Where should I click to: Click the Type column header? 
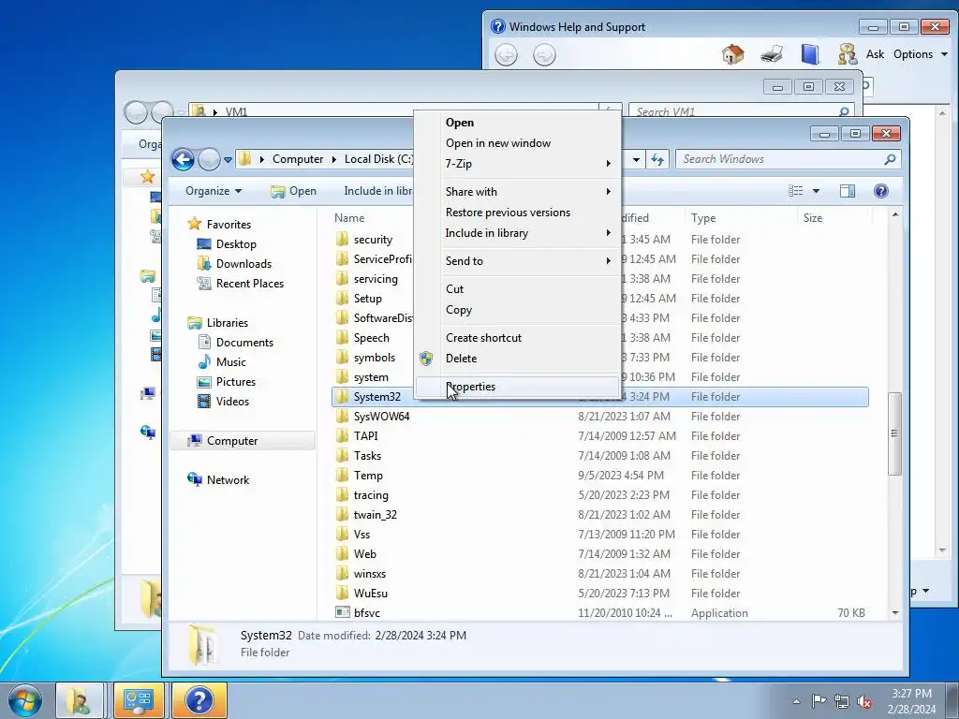click(703, 217)
